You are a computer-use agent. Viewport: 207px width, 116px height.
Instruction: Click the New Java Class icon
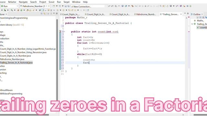click(21, 10)
